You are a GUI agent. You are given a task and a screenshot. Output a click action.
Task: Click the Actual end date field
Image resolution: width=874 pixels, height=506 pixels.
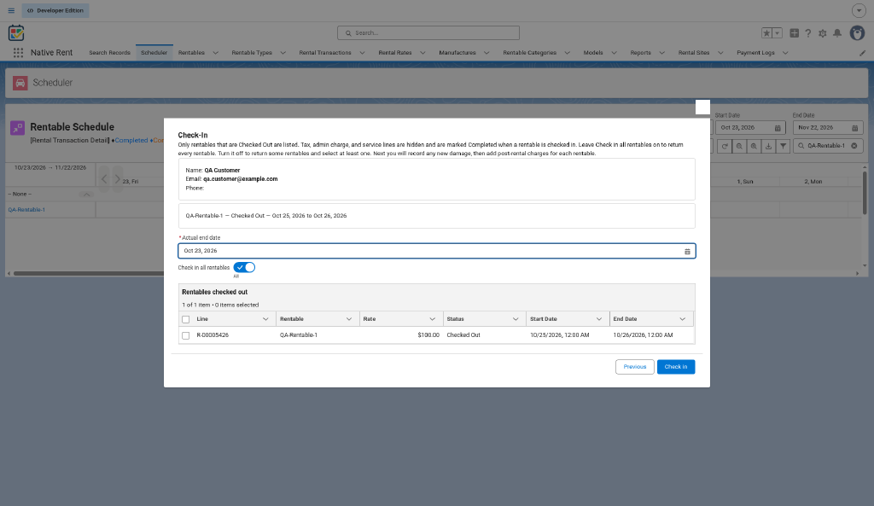[x=436, y=251]
